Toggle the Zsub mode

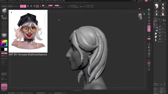click(x=60, y=5)
